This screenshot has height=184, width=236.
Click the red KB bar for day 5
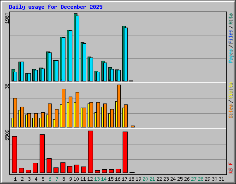[42, 154]
